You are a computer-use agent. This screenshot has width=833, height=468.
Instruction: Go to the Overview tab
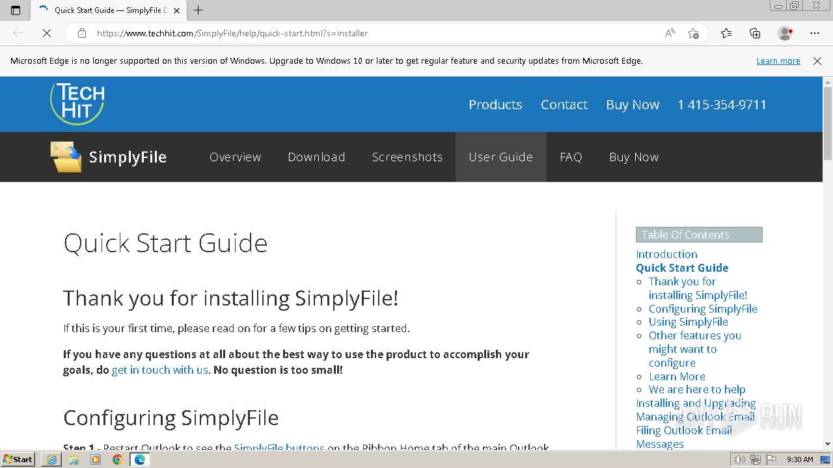click(235, 157)
